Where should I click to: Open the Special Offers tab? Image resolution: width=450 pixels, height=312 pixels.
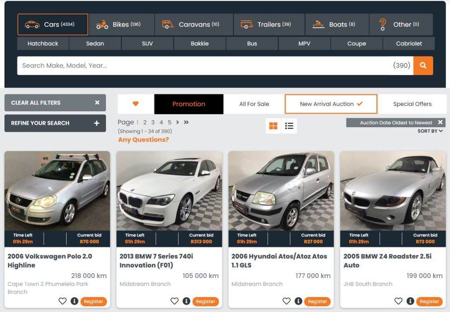[x=412, y=104]
